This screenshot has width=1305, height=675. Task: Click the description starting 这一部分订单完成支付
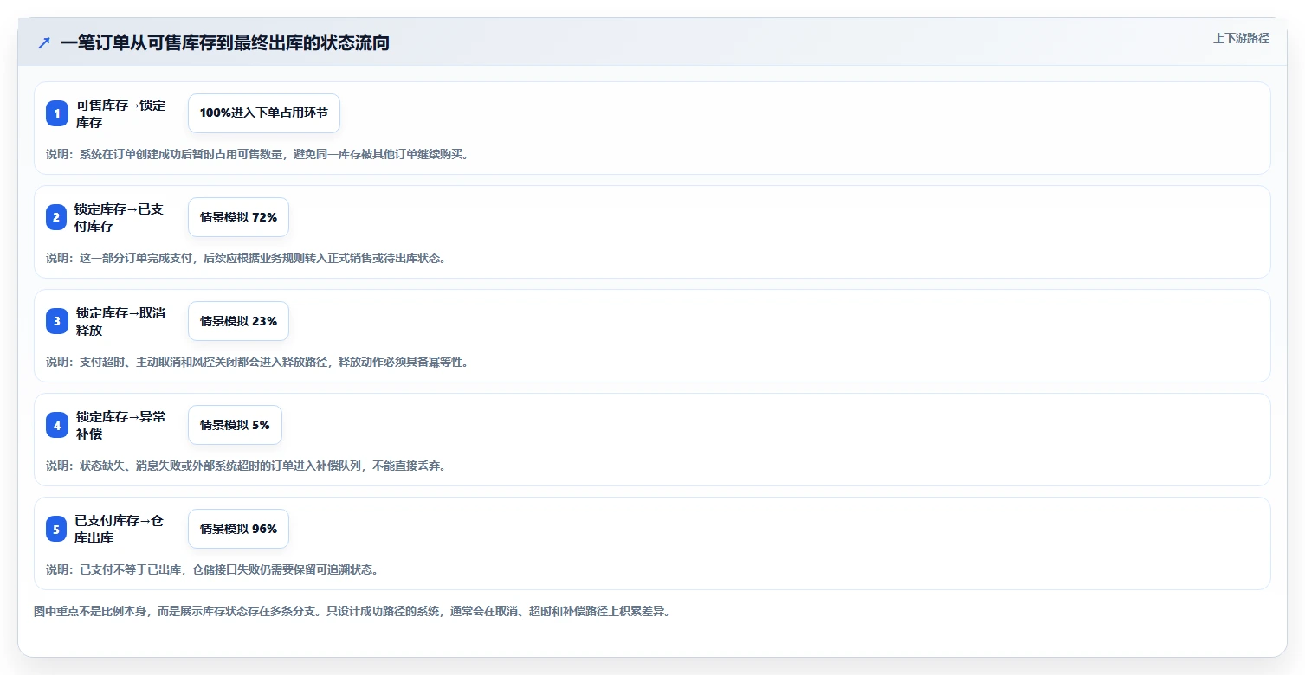[x=246, y=258]
